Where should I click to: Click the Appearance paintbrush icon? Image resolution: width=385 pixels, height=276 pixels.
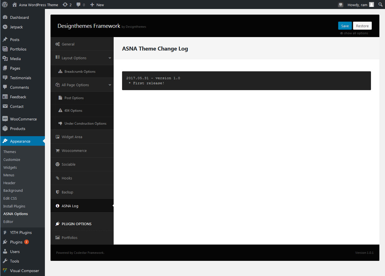click(5, 141)
